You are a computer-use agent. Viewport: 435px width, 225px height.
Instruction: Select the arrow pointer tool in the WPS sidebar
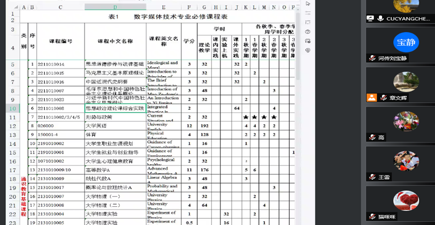308,4
